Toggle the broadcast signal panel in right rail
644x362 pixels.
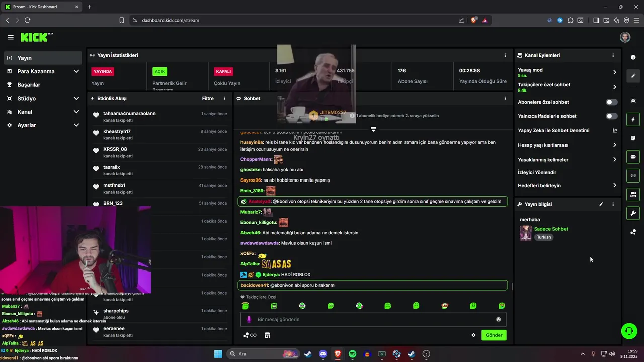pos(633,175)
